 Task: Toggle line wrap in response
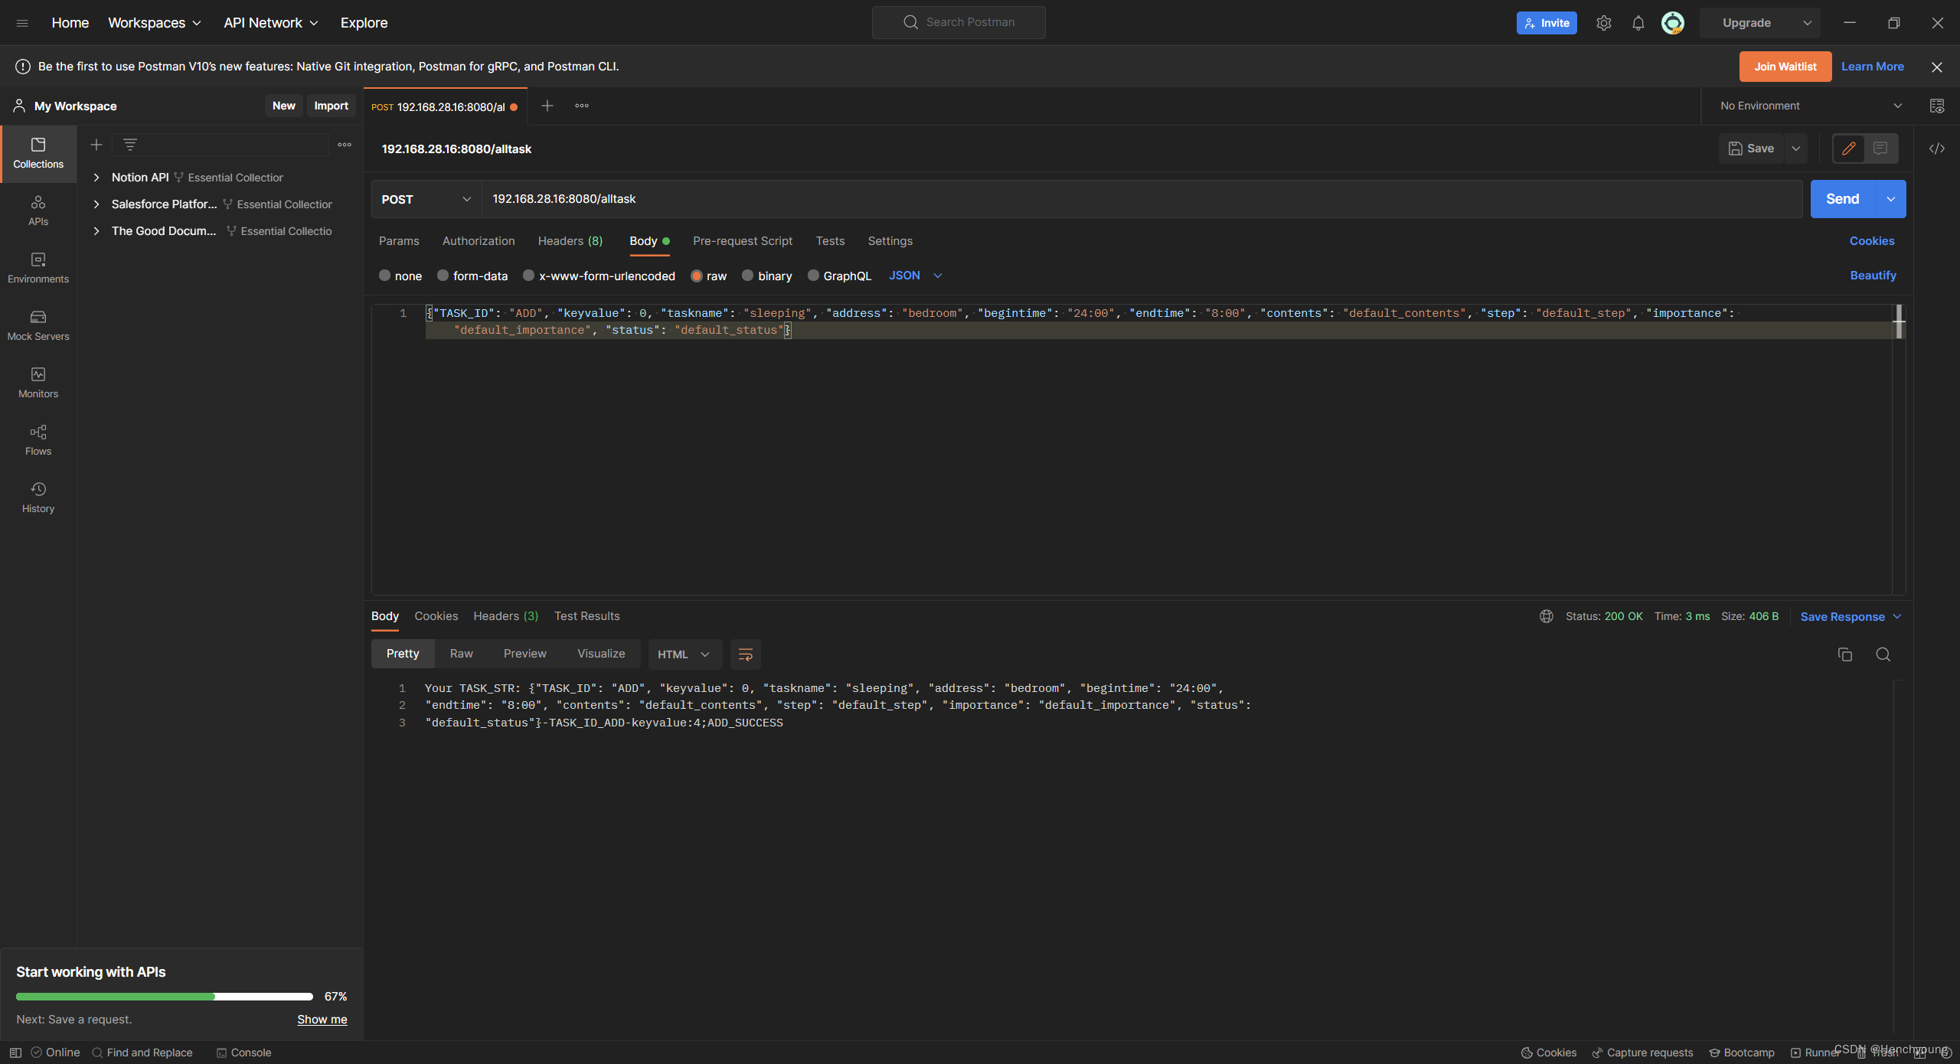(x=745, y=654)
